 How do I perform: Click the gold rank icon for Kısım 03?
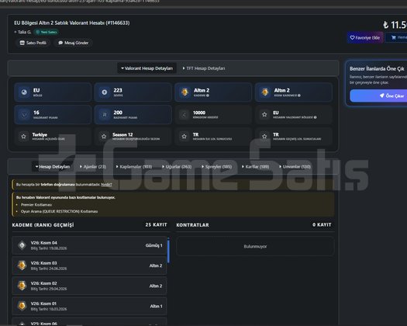[x=22, y=265]
